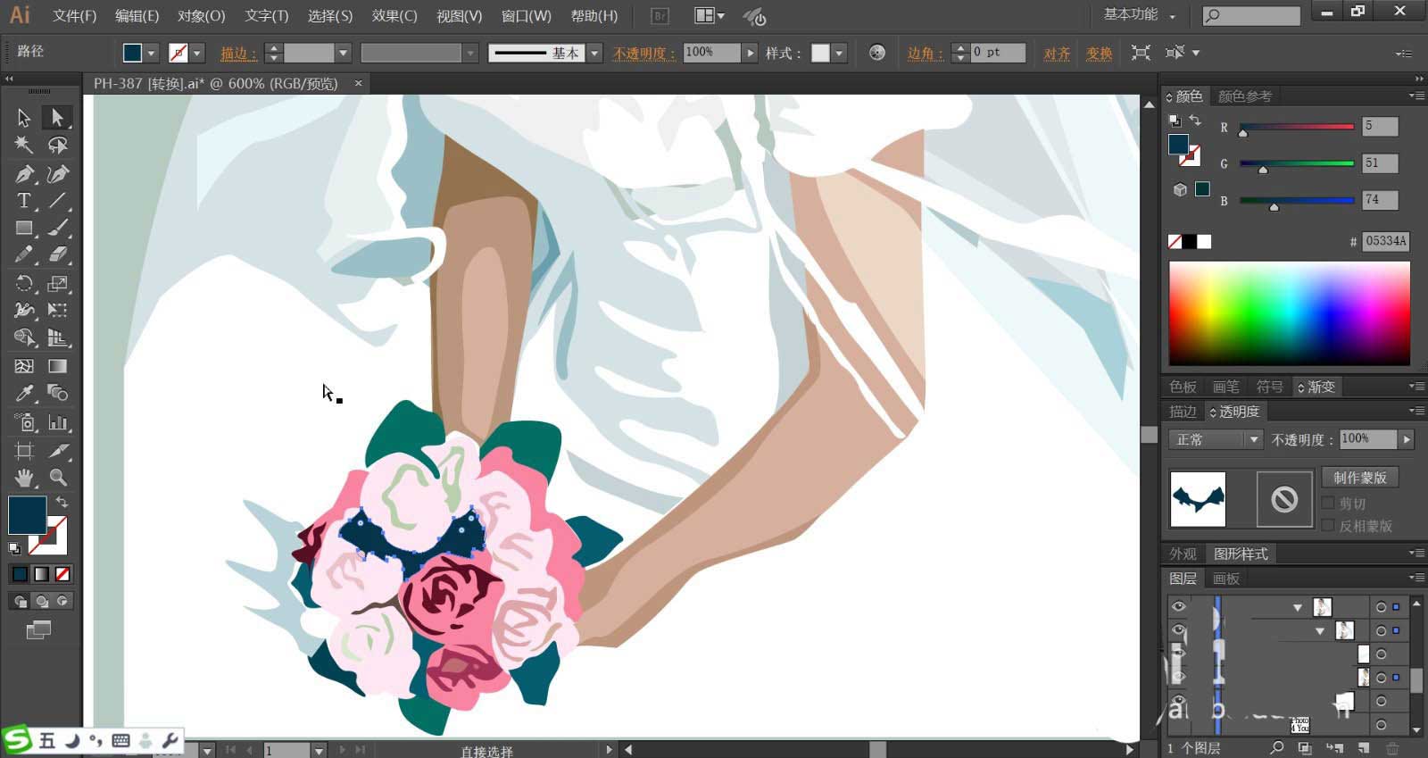Open the 效果(C) menu
Image resolution: width=1428 pixels, height=758 pixels.
coord(394,16)
